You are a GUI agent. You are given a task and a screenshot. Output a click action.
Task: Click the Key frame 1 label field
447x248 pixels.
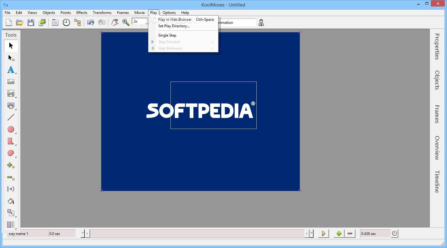click(x=28, y=233)
